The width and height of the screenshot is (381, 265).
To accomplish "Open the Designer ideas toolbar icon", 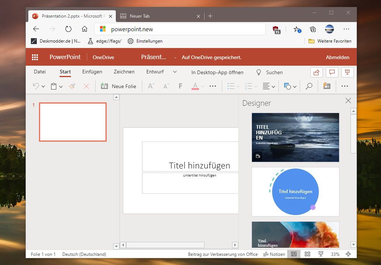I will point(327,86).
